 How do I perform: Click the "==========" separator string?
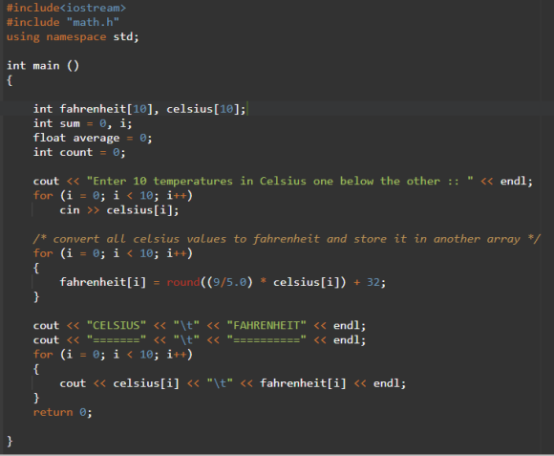[x=266, y=340]
